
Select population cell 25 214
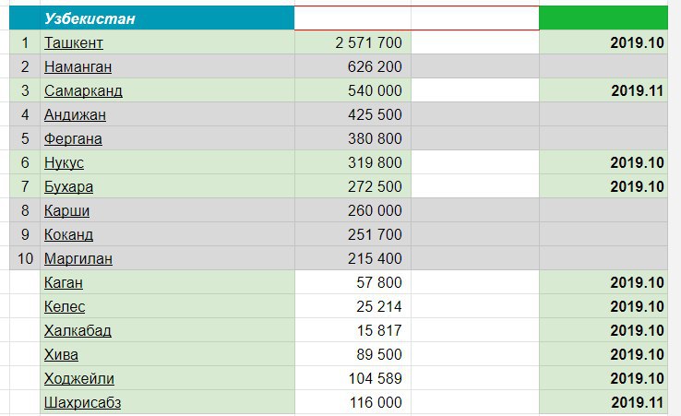[352, 306]
